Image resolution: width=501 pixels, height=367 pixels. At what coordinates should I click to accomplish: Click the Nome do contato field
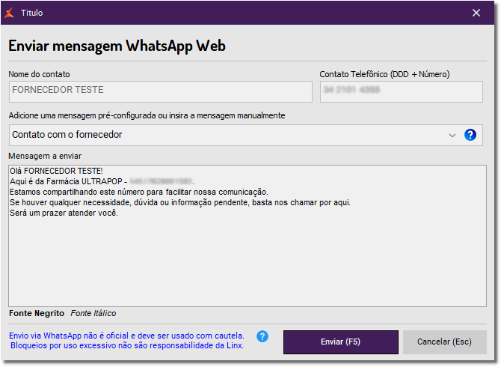(161, 91)
